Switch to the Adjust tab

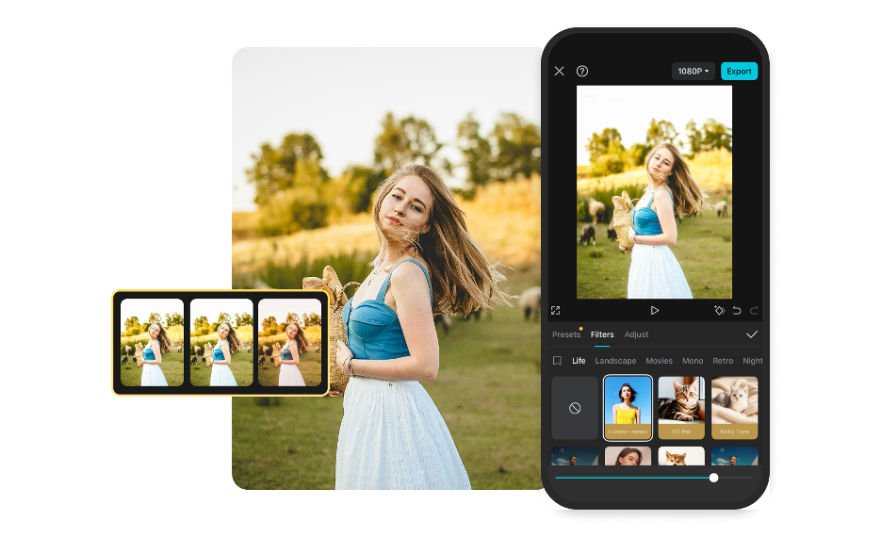[636, 334]
